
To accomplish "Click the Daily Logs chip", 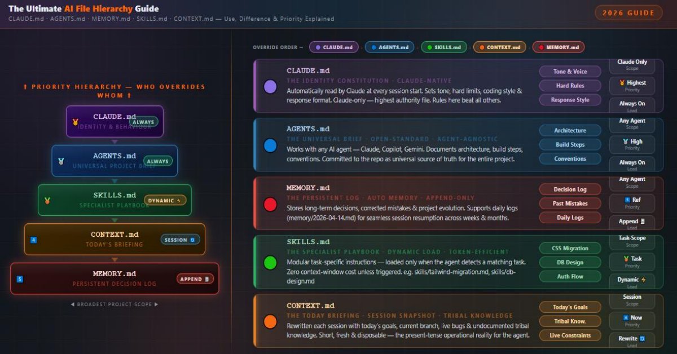I will 570,218.
